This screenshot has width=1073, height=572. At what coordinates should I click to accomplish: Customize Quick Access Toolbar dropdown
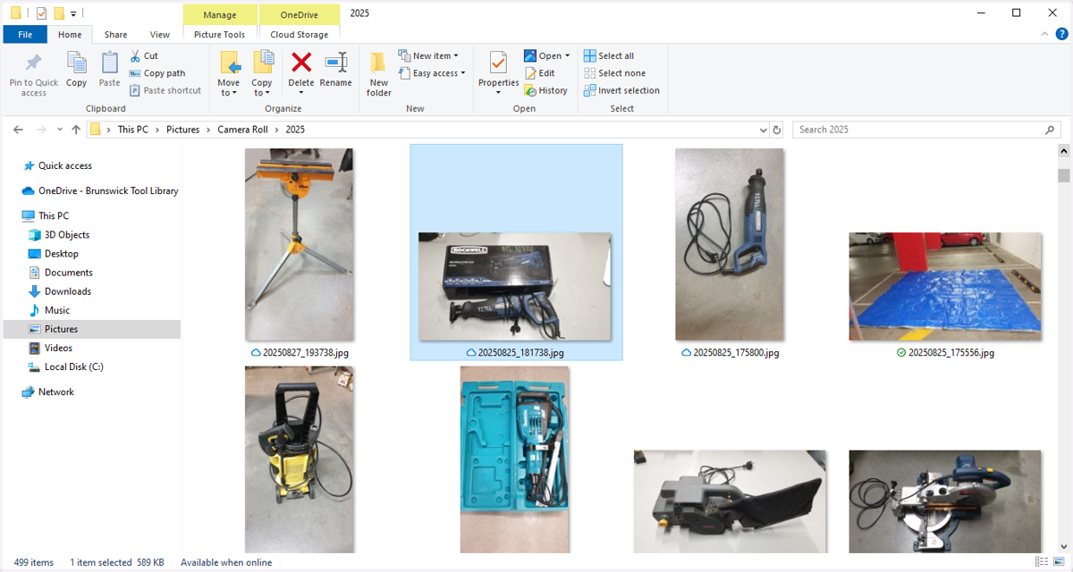point(73,13)
